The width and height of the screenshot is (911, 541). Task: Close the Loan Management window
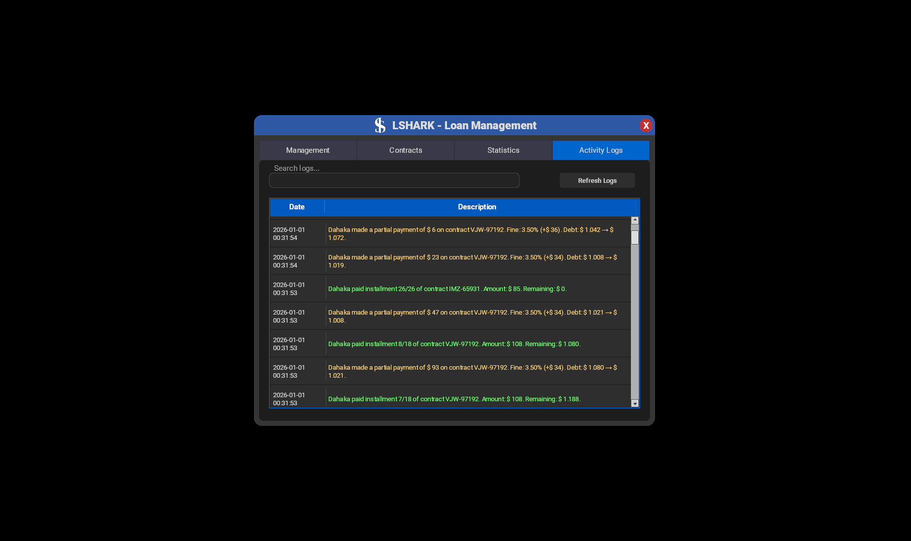click(x=646, y=125)
